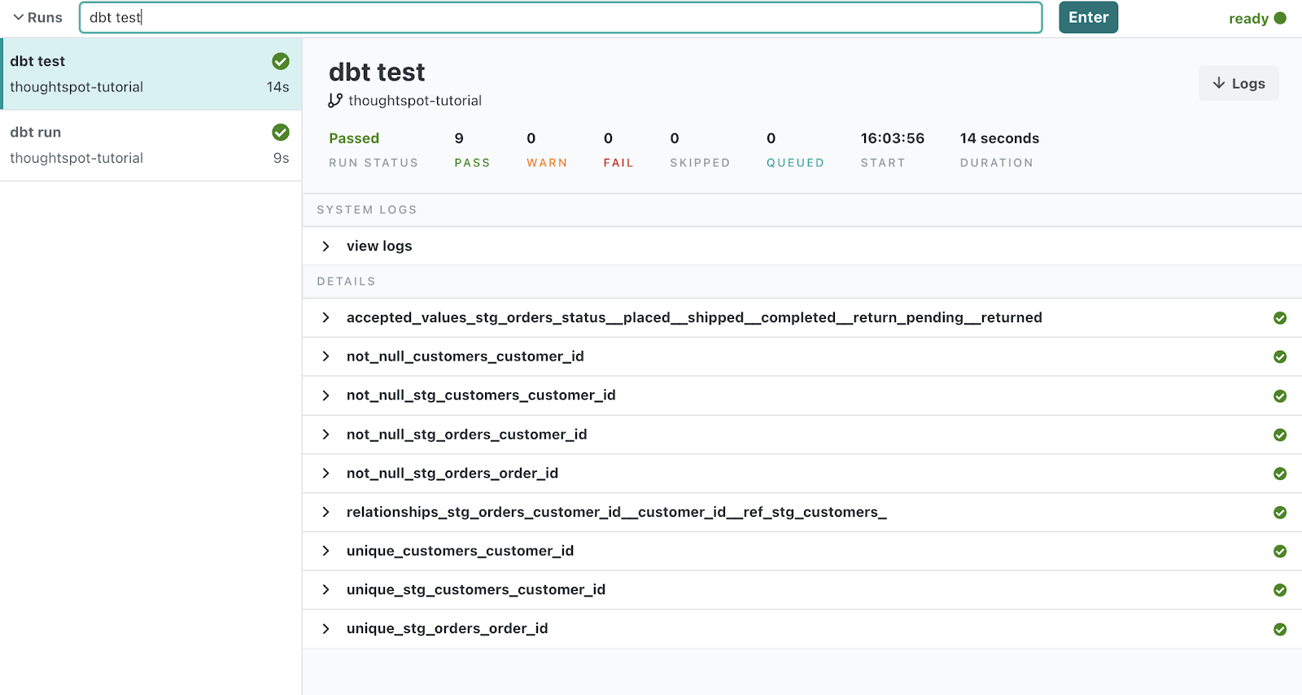Viewport: 1302px width, 695px height.
Task: Expand not_null_stg_customers_customer_id details
Action: [326, 396]
